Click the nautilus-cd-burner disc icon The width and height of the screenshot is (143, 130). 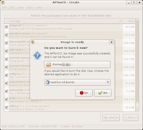pyautogui.click(x=48, y=82)
